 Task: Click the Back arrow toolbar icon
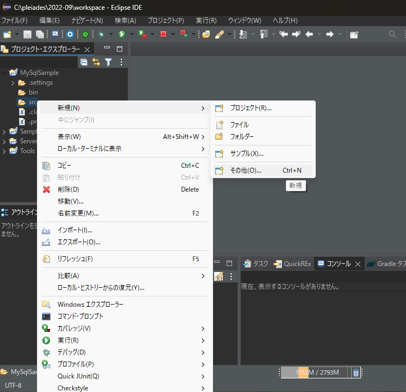pyautogui.click(x=309, y=34)
